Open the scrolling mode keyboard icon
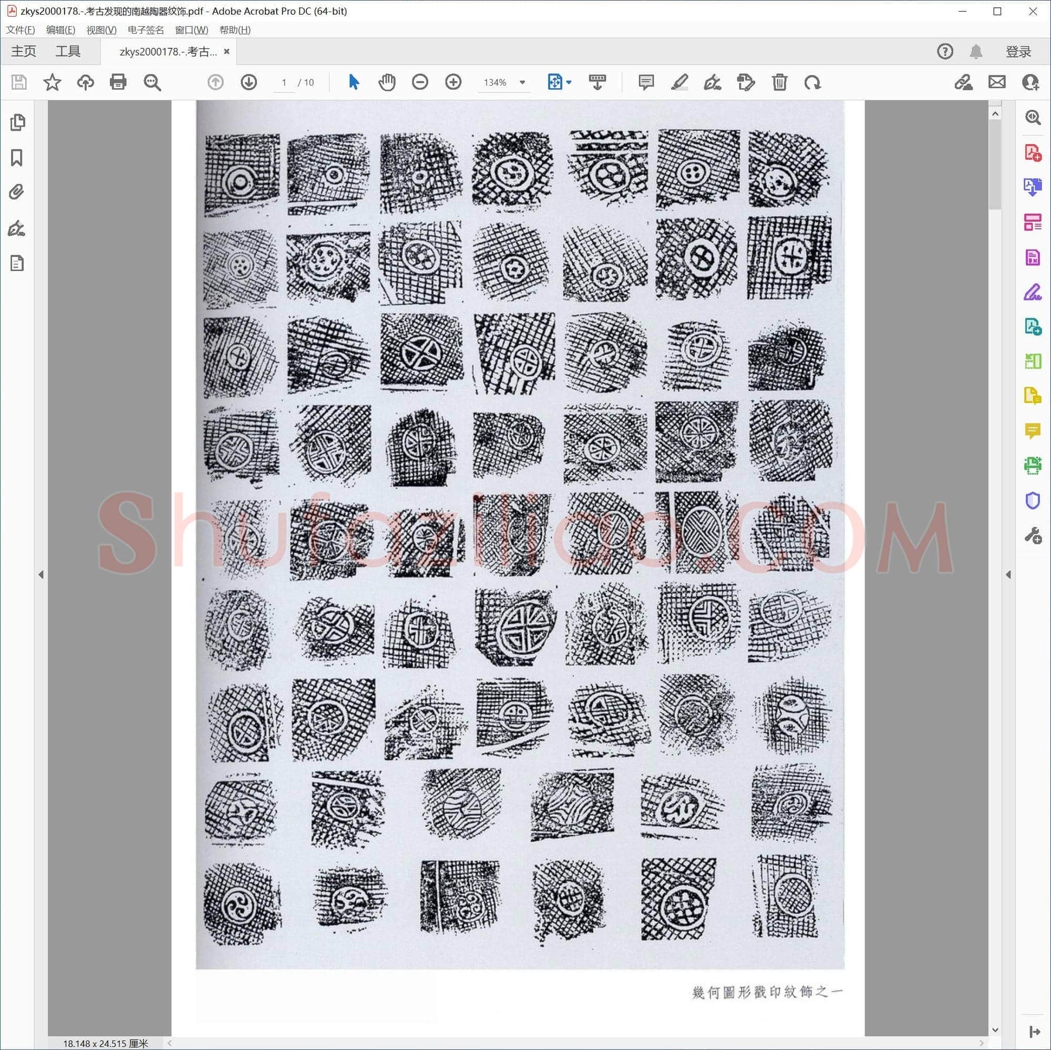The width and height of the screenshot is (1051, 1050). coord(597,82)
